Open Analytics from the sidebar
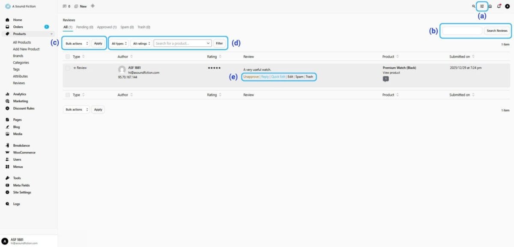514x247 pixels. click(20, 94)
